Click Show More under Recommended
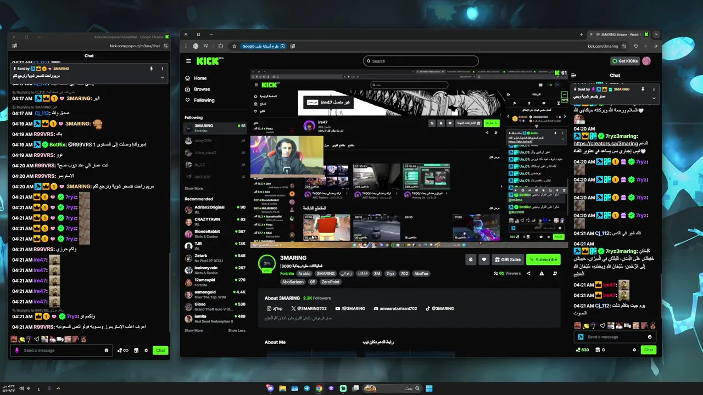This screenshot has width=703, height=395. pyautogui.click(x=193, y=330)
